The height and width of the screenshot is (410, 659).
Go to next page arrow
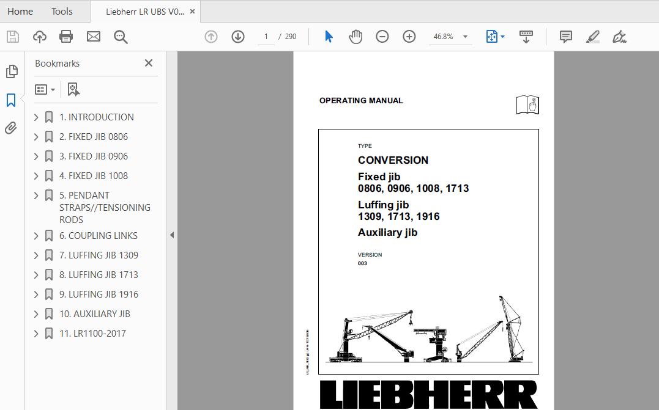(x=238, y=37)
